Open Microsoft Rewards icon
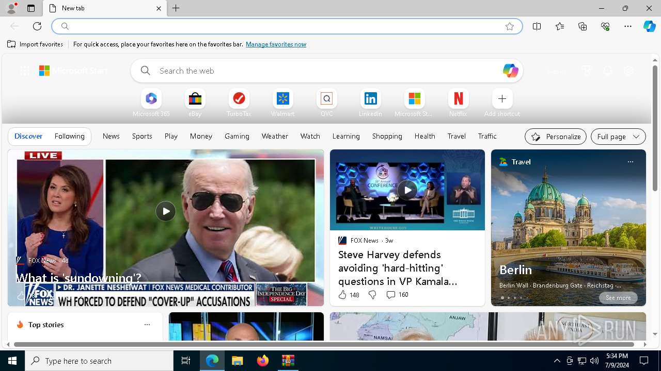The image size is (661, 371). coord(586,71)
